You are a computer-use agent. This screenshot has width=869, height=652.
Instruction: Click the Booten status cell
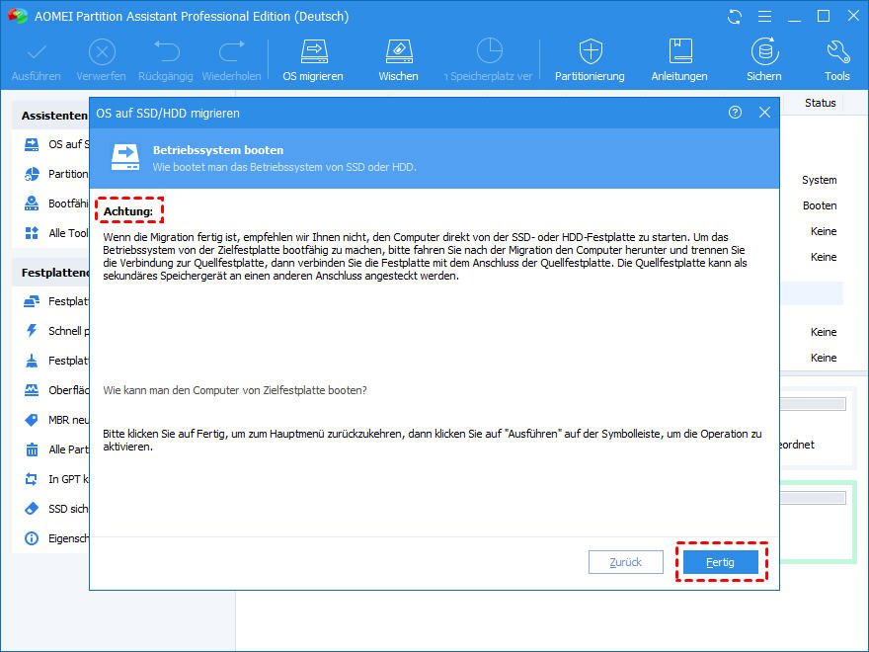point(820,205)
